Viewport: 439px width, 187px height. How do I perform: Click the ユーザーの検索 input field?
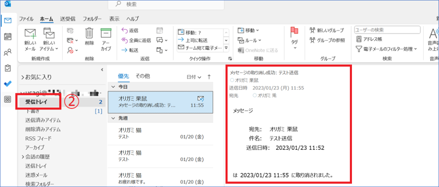tap(385, 30)
